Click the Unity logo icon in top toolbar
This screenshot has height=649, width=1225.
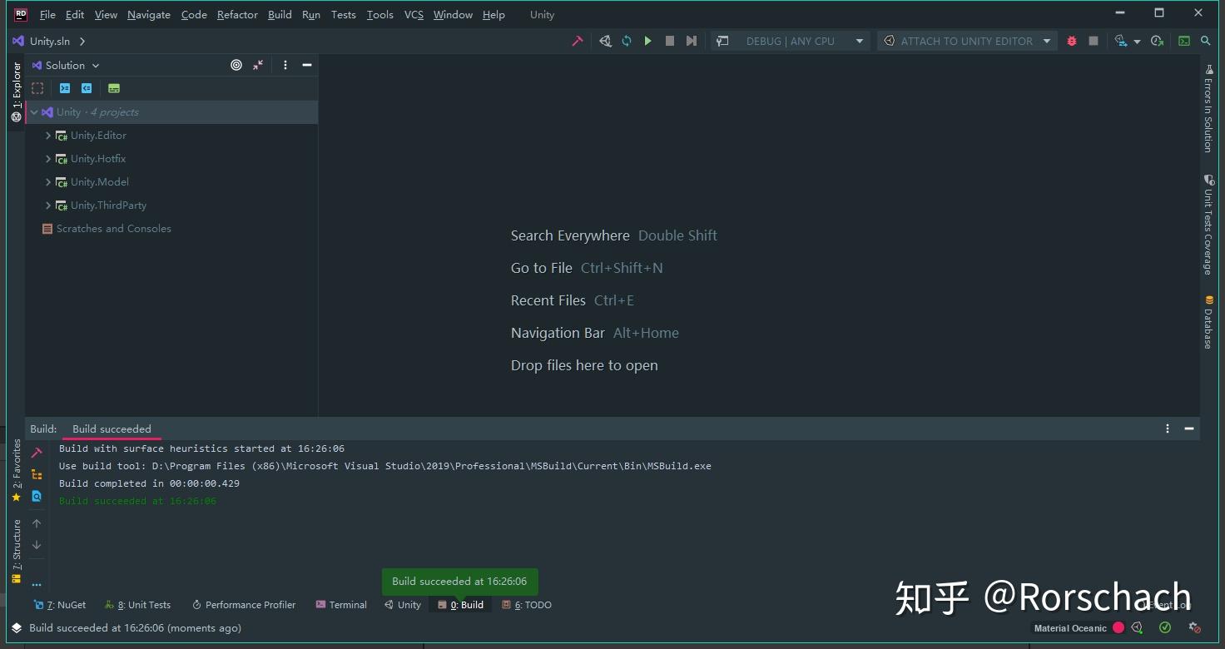click(x=605, y=41)
